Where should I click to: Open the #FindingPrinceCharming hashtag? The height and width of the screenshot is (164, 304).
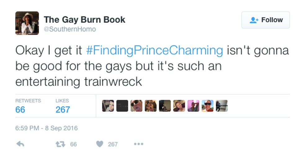154,51
